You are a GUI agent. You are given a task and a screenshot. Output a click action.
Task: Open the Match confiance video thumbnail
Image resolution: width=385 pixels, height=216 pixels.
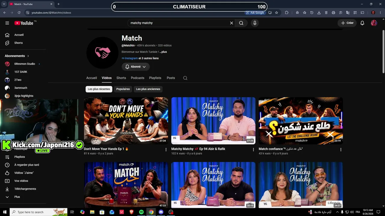[301, 121]
